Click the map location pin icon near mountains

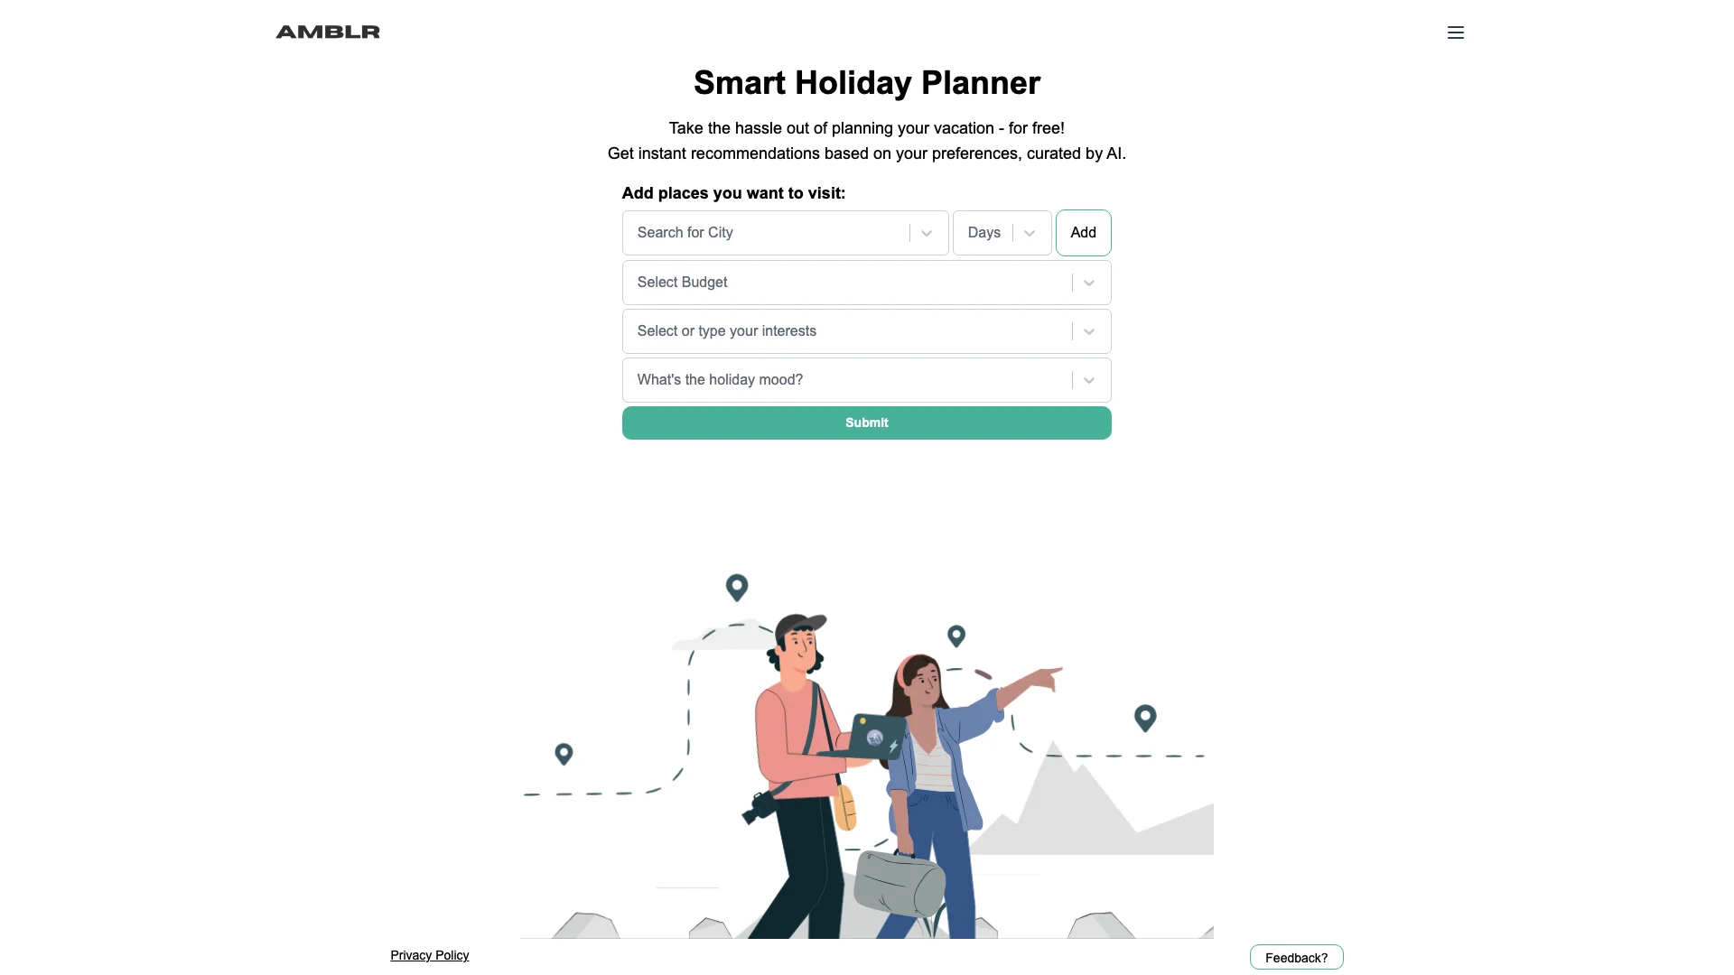point(1143,718)
